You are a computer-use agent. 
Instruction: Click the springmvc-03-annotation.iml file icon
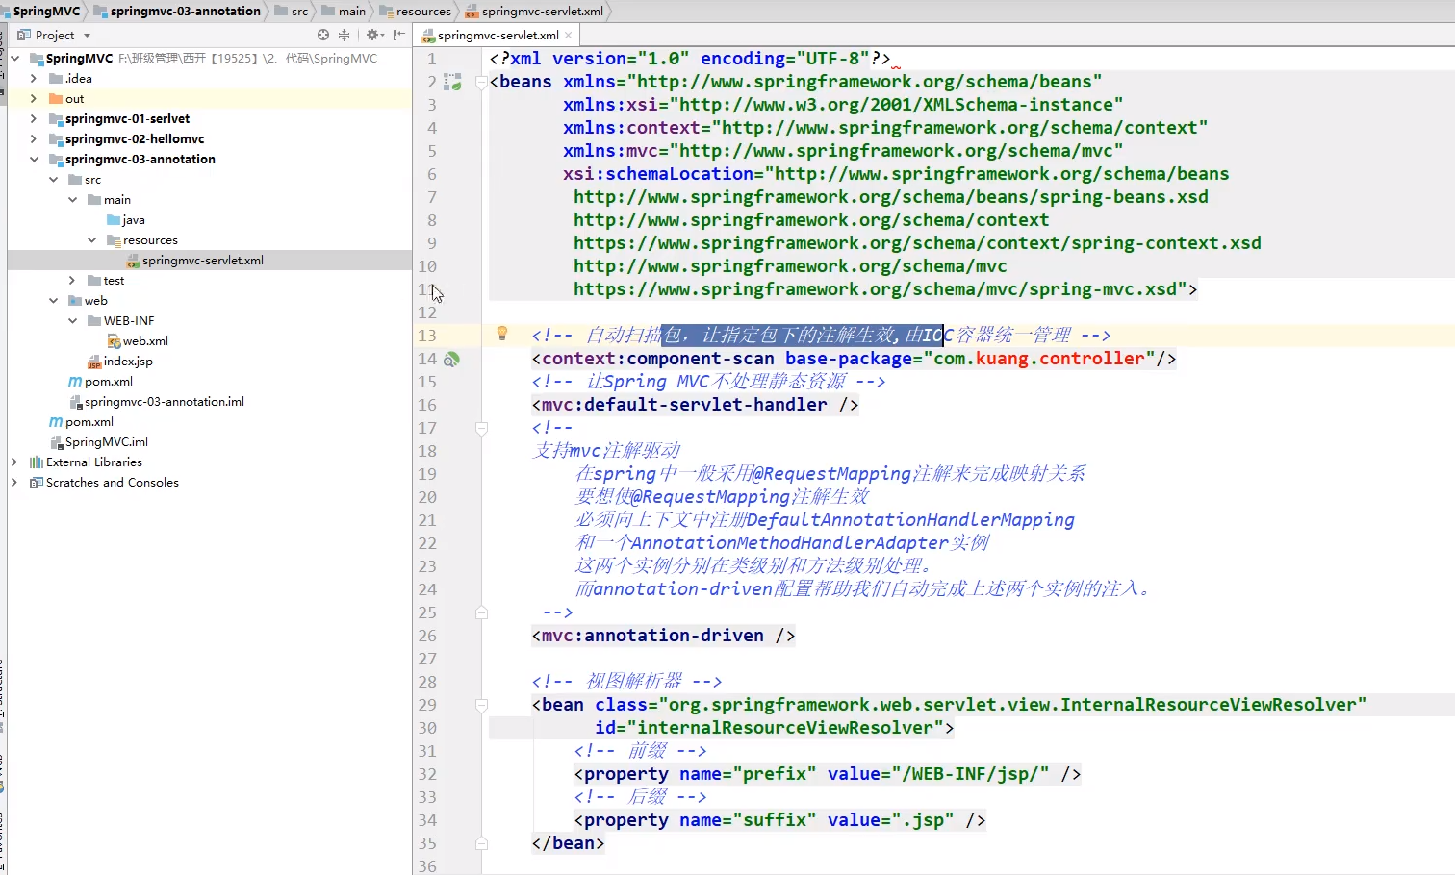pyautogui.click(x=75, y=402)
